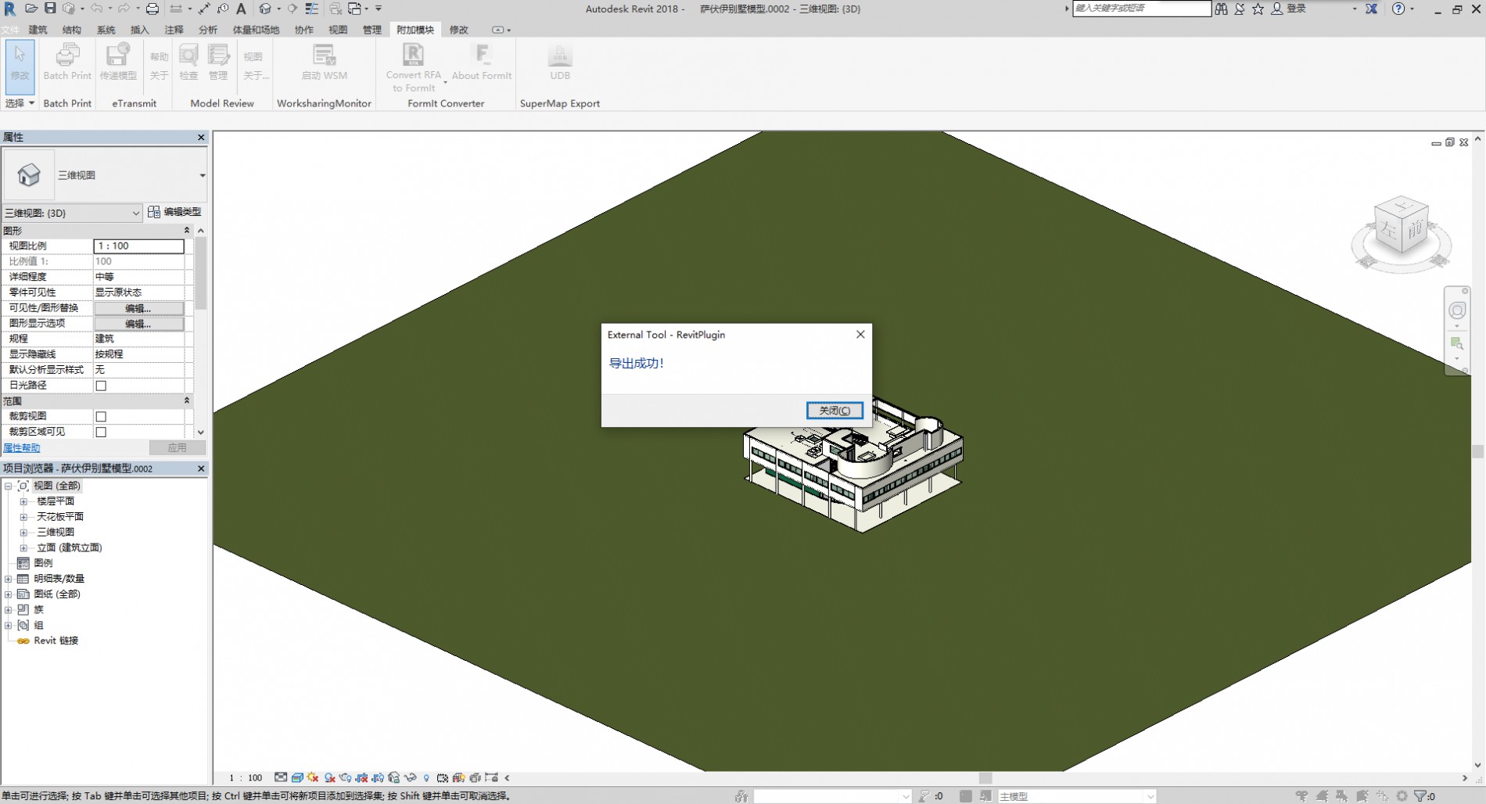
Task: Switch to the 建筑 ribbon tab
Action: [x=38, y=30]
